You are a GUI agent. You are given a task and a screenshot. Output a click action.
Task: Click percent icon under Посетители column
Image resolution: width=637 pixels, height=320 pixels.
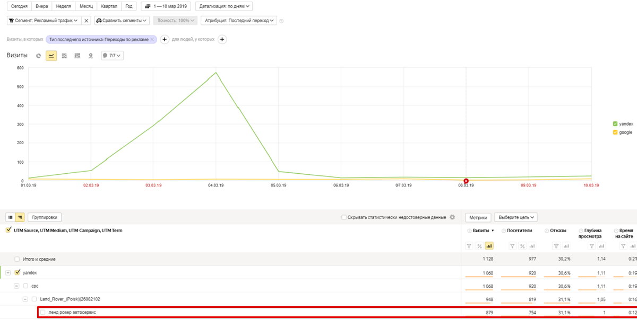[522, 246]
